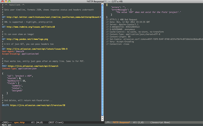Click the POST jira search URL
The width and height of the screenshot is (203, 126).
(33, 66)
